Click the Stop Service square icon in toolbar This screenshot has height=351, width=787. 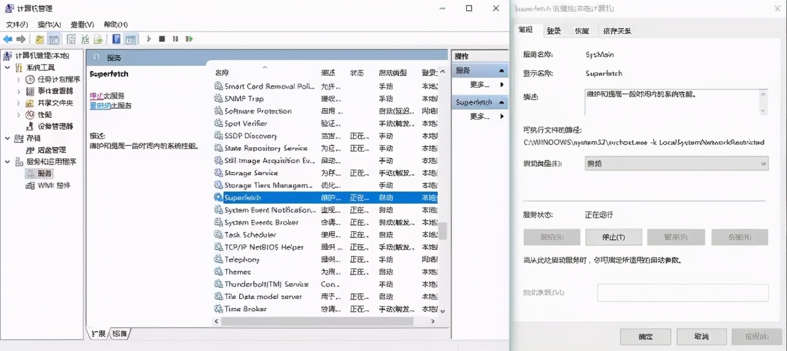[162, 39]
